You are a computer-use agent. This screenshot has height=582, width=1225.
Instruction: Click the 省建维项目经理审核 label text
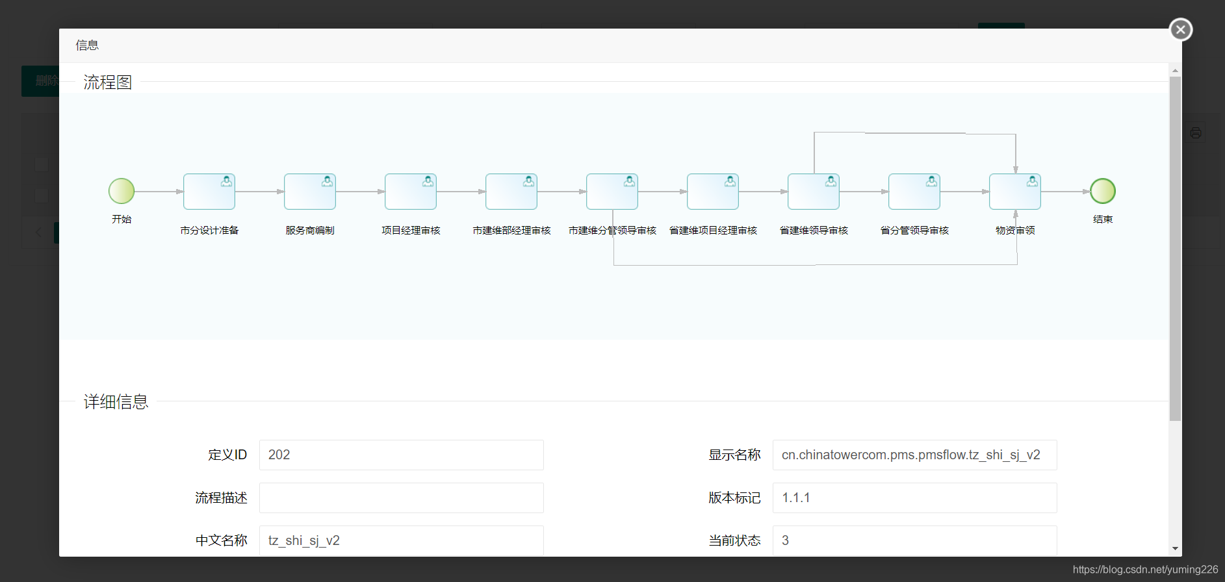pos(713,231)
